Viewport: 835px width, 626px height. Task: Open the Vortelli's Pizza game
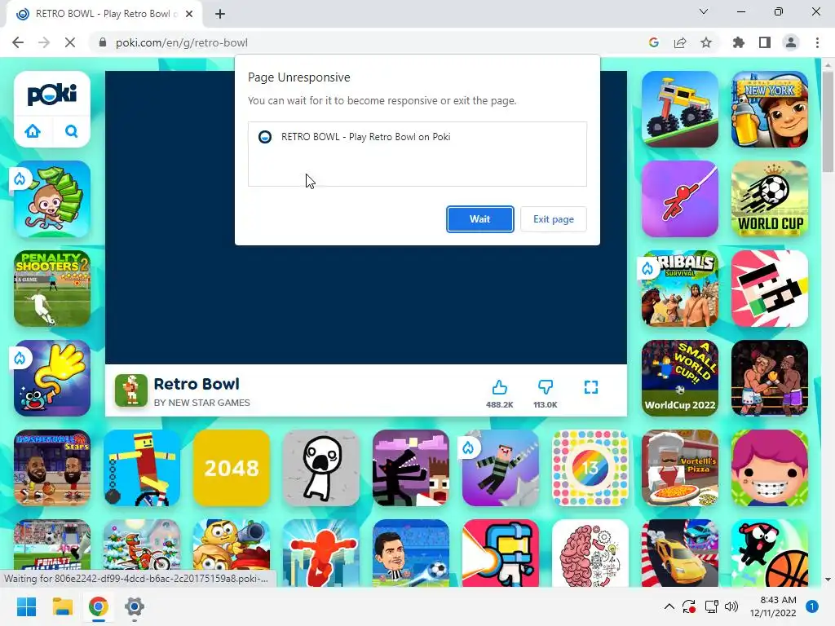click(x=680, y=468)
